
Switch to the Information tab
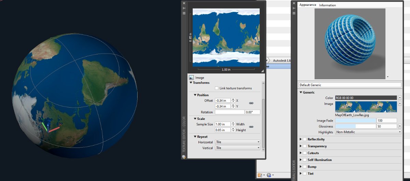point(327,5)
